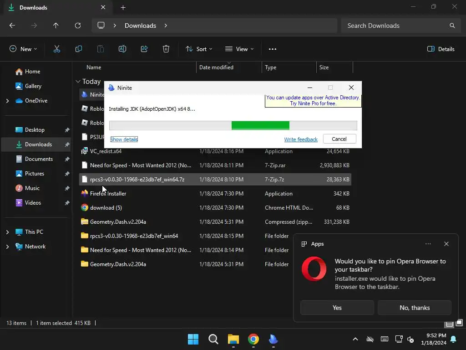Dismiss the Opera pin notification
The image size is (466, 350).
pyautogui.click(x=446, y=244)
